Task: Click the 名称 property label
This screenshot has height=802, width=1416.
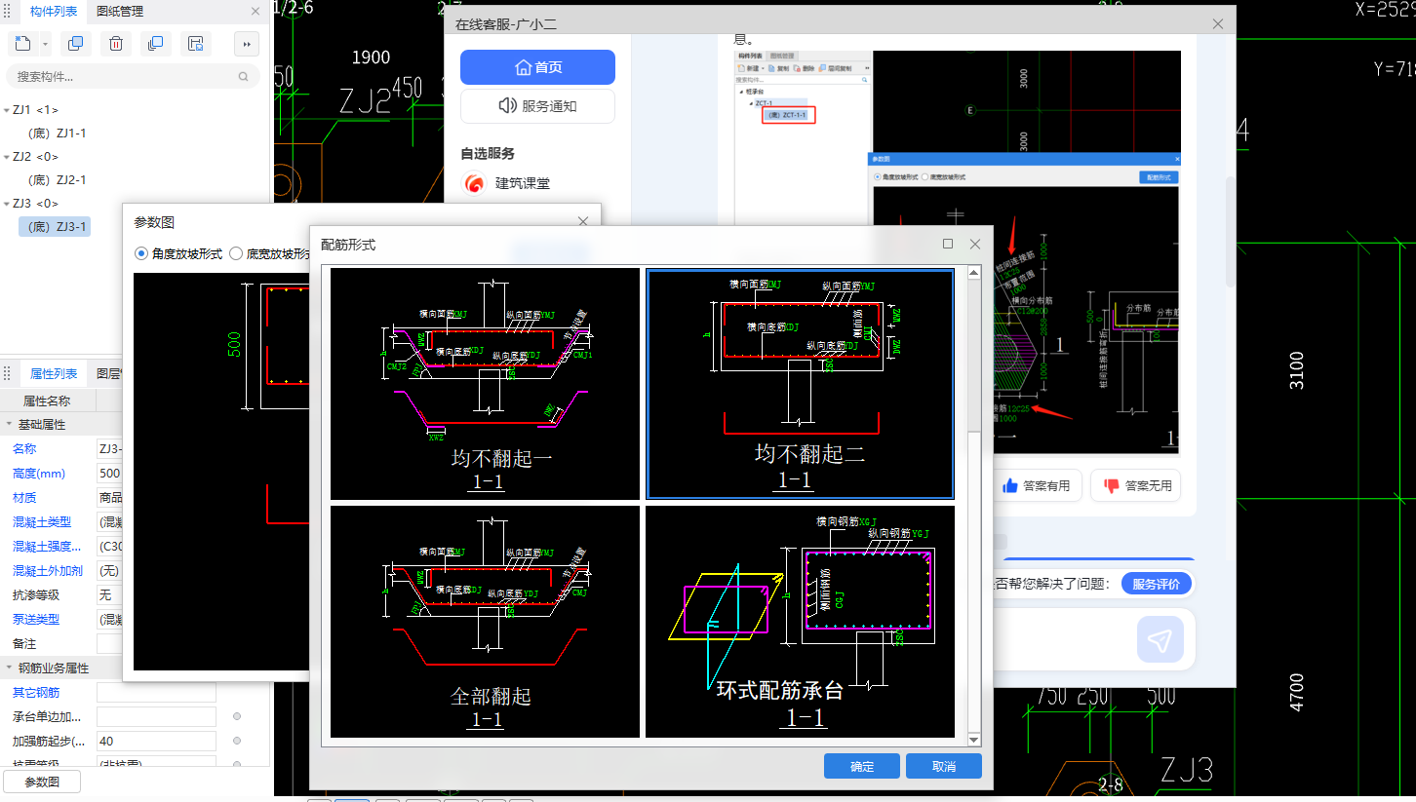Action: point(24,449)
